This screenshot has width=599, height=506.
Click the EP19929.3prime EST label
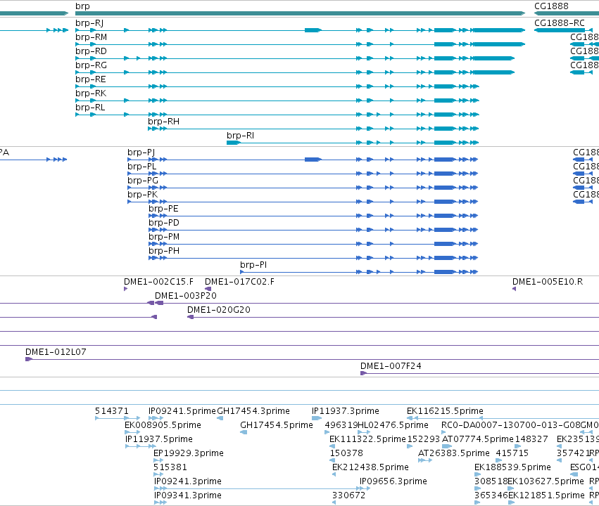(189, 453)
